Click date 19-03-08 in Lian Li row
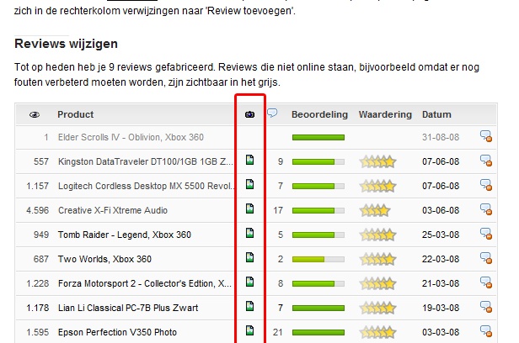 (441, 308)
